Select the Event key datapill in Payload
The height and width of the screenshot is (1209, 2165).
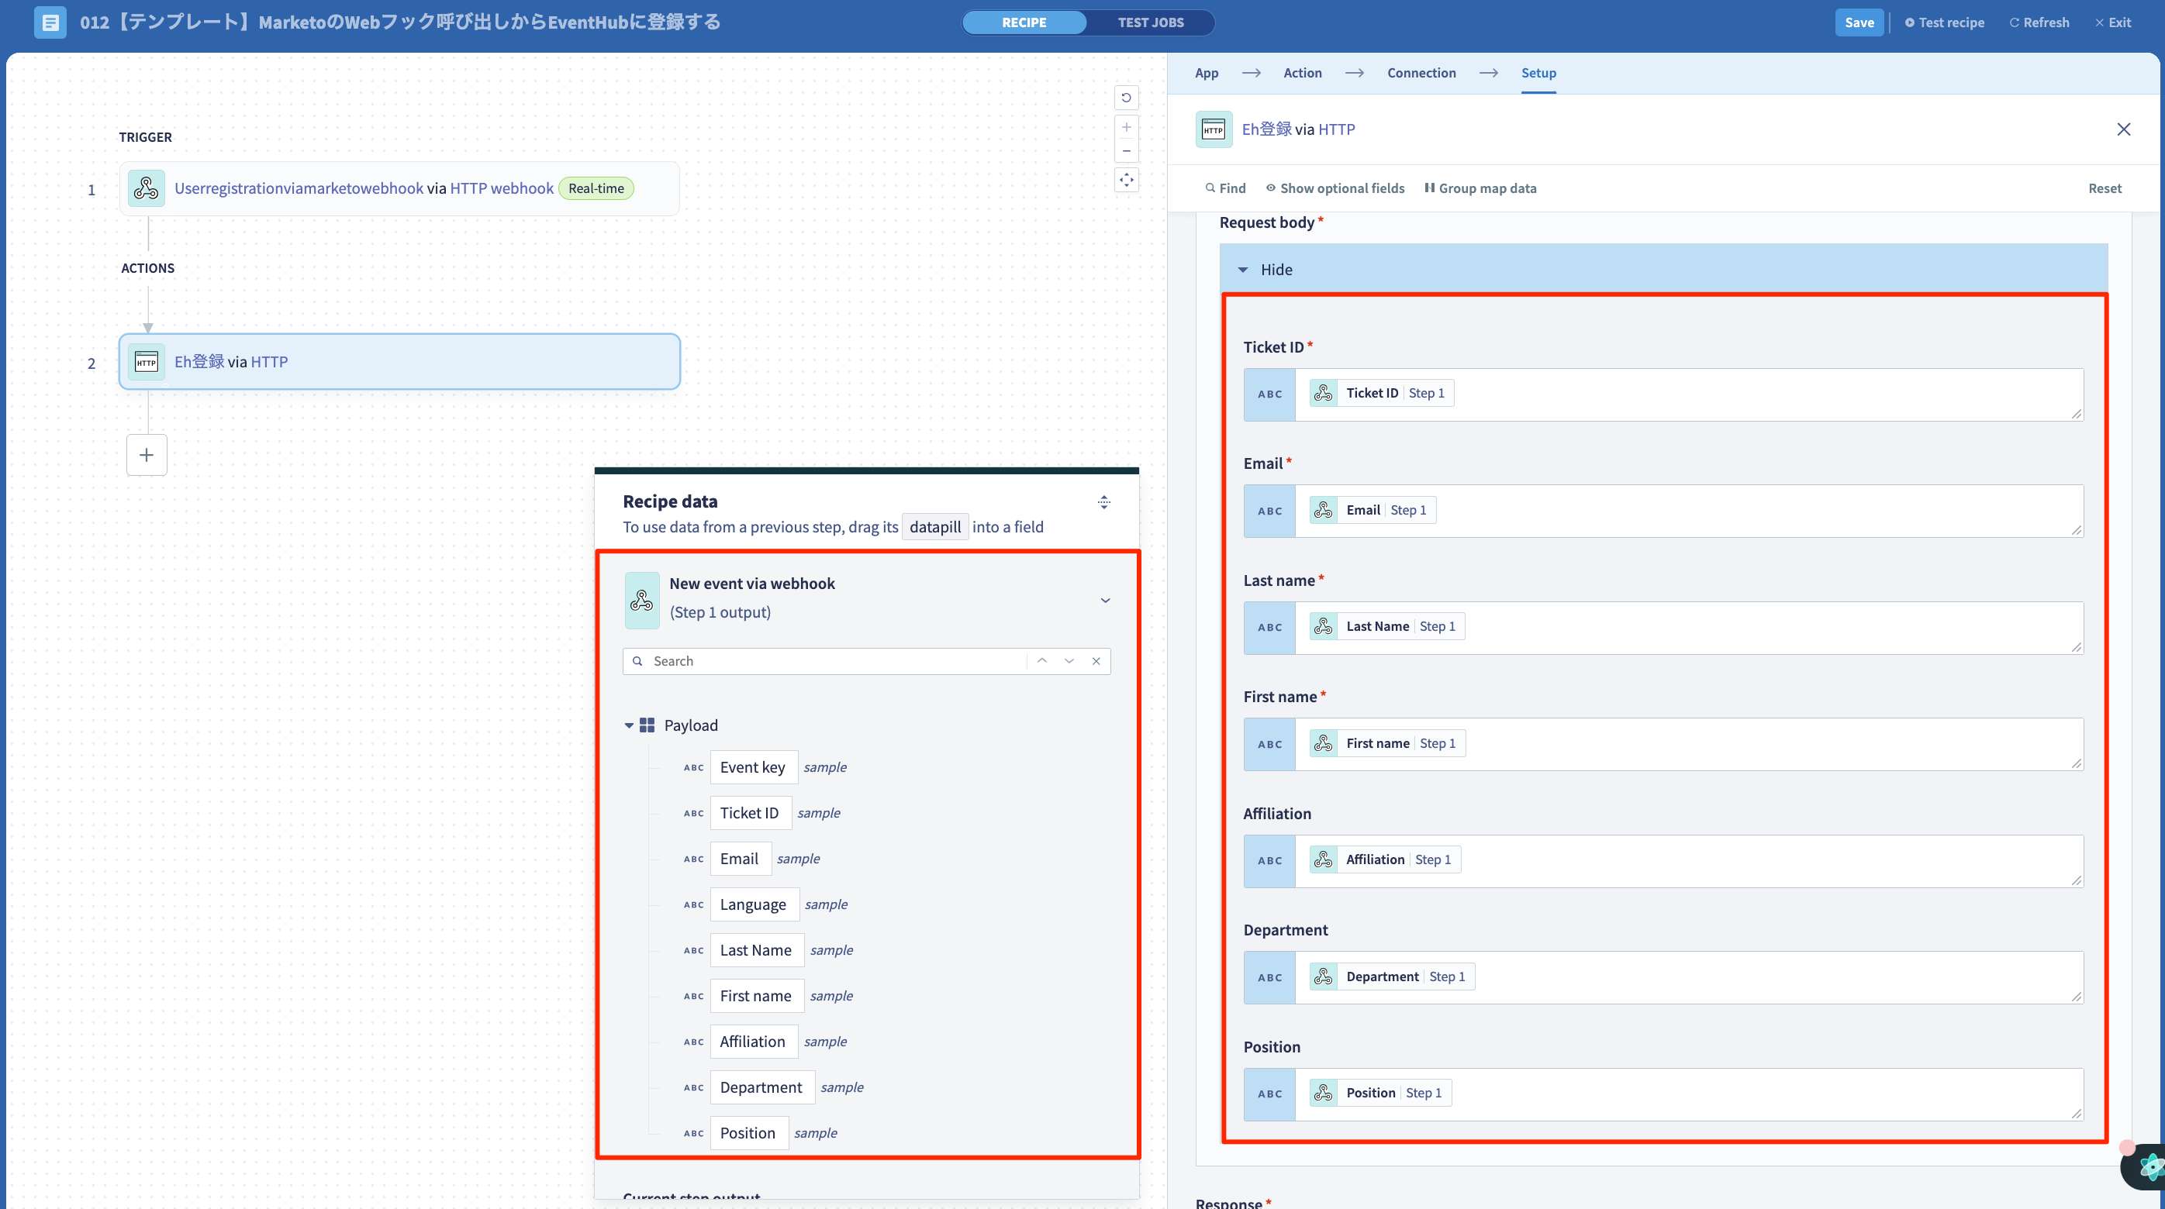pyautogui.click(x=753, y=767)
